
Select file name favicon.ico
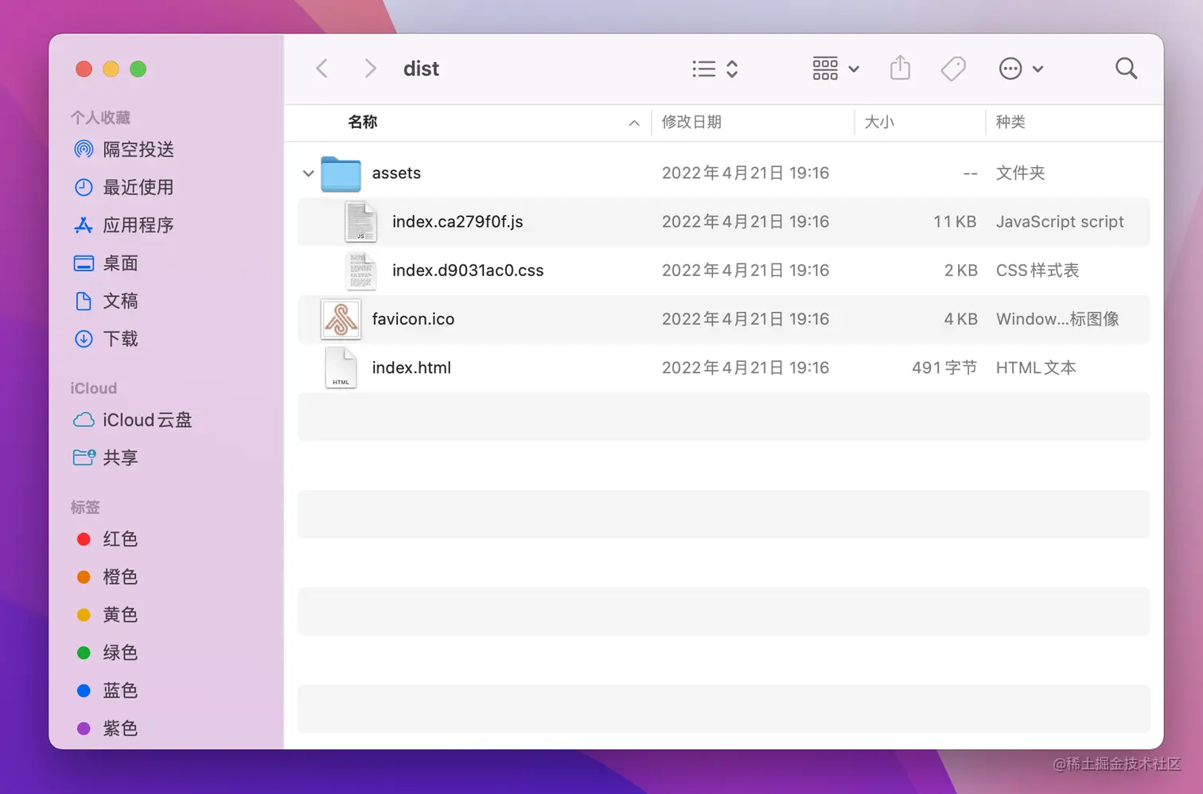click(x=413, y=318)
